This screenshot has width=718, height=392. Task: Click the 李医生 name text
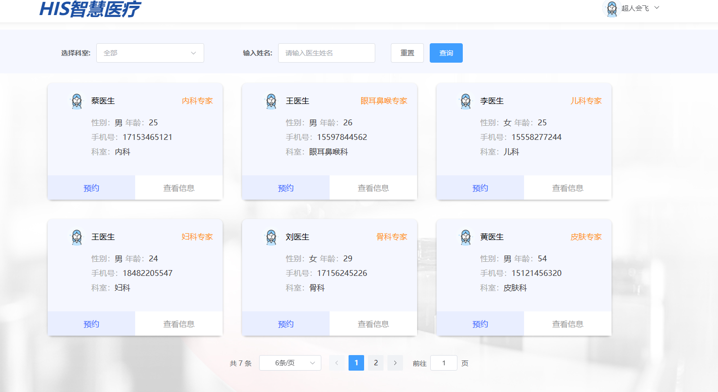(492, 101)
